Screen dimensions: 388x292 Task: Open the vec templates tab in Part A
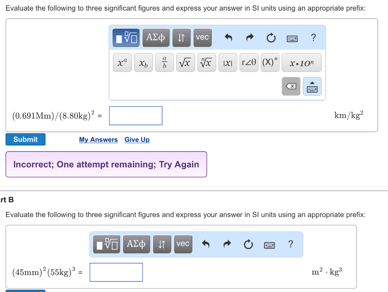(x=202, y=37)
